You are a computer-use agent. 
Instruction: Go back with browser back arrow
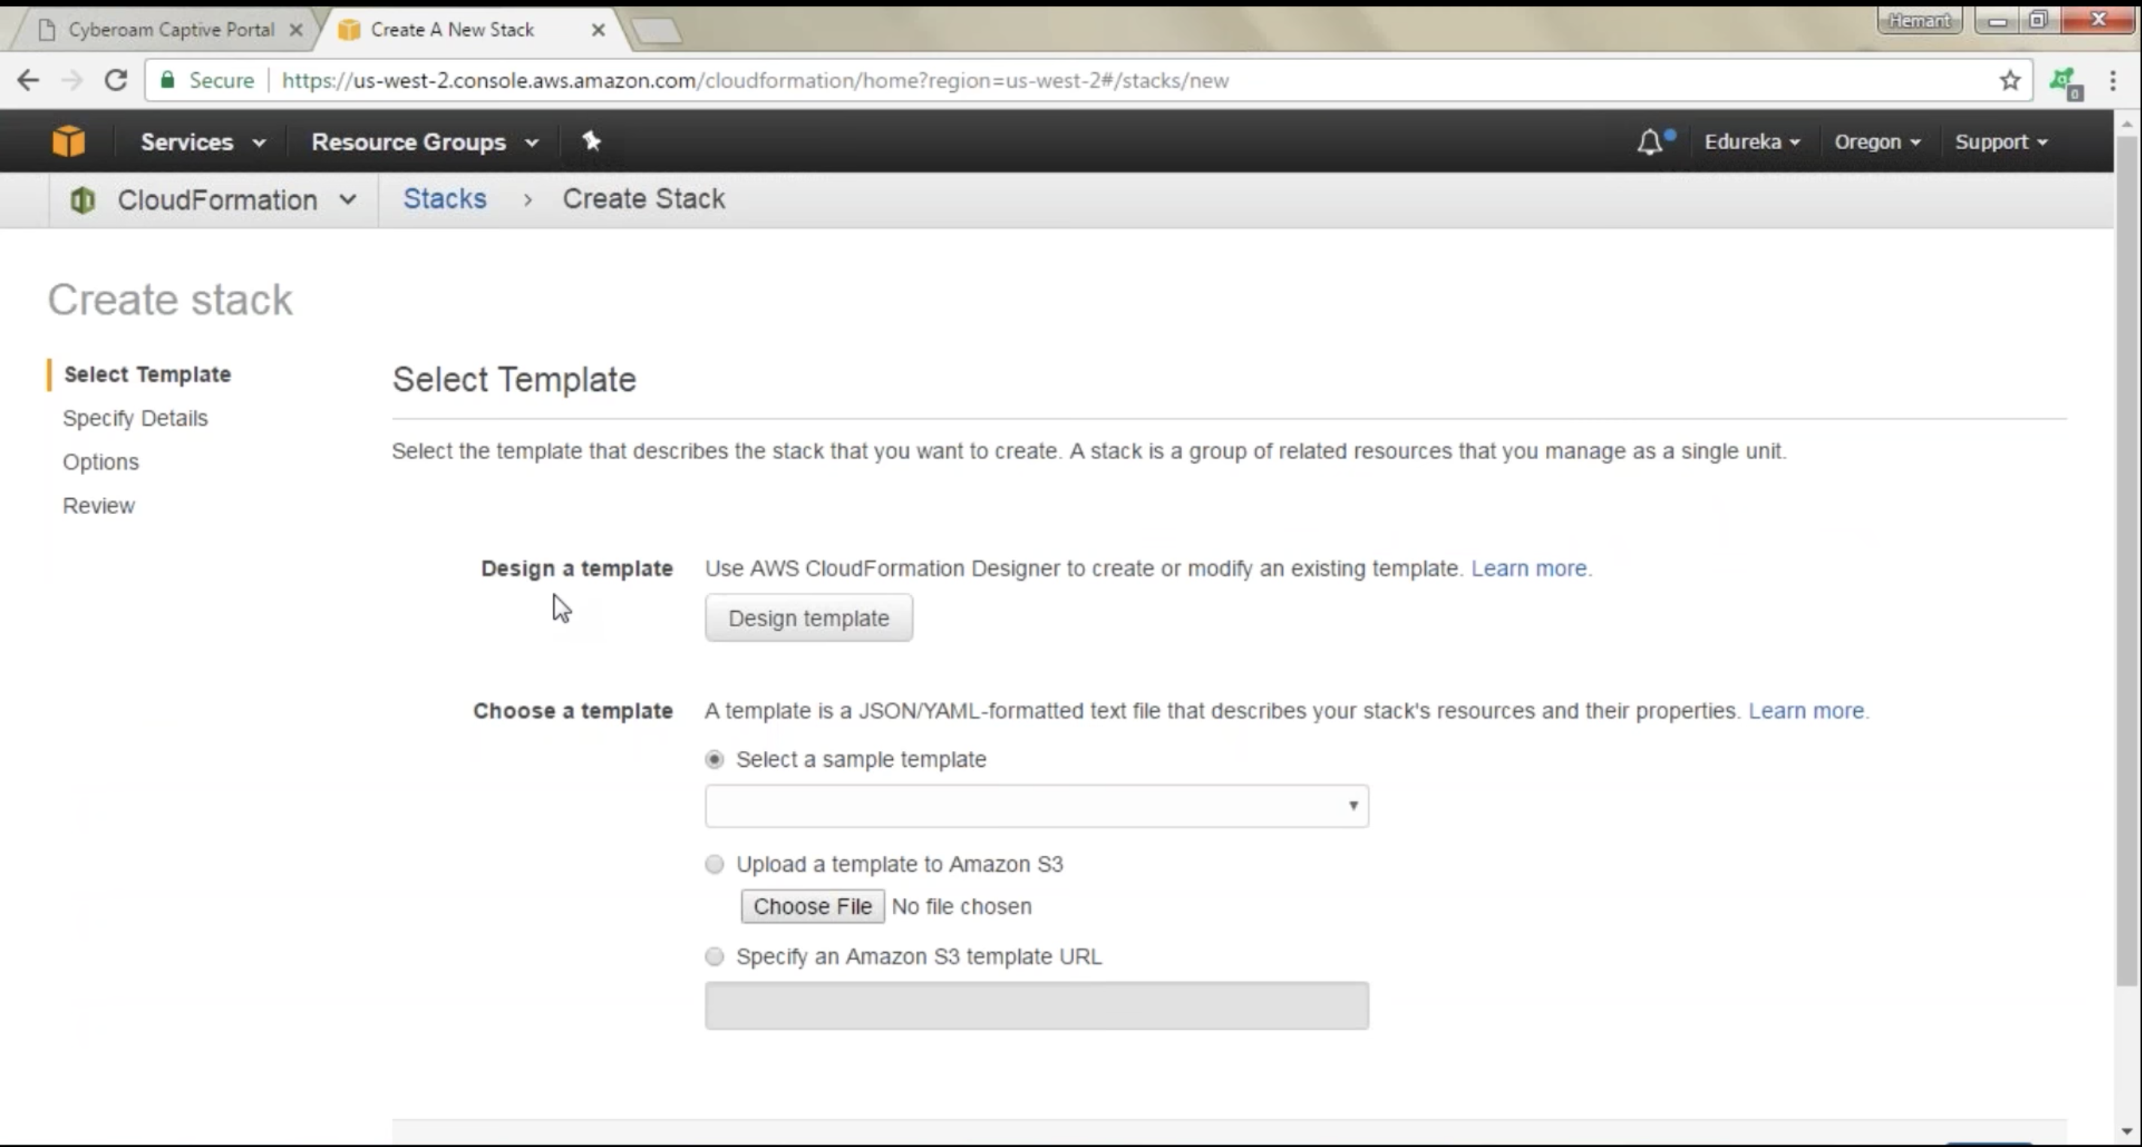pyautogui.click(x=29, y=80)
